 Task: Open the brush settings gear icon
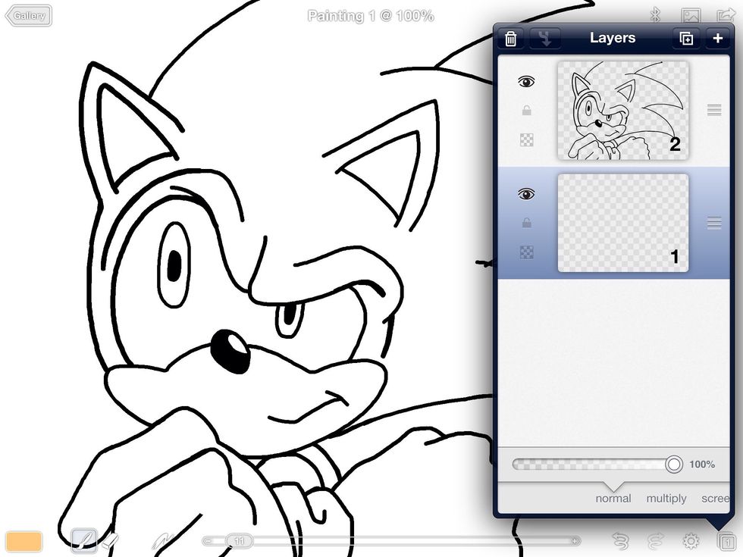[x=691, y=542]
